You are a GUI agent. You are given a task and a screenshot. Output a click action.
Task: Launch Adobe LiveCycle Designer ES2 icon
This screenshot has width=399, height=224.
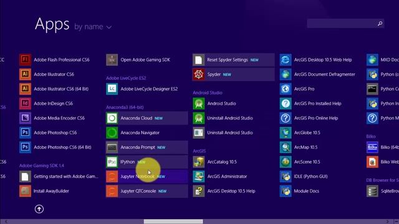112,89
